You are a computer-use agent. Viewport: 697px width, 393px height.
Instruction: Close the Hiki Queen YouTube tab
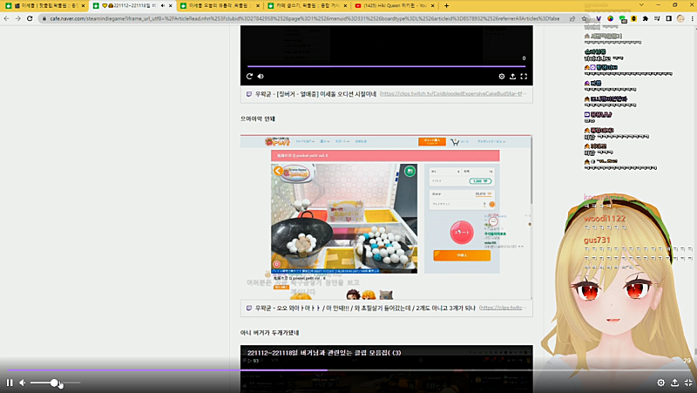tap(432, 6)
